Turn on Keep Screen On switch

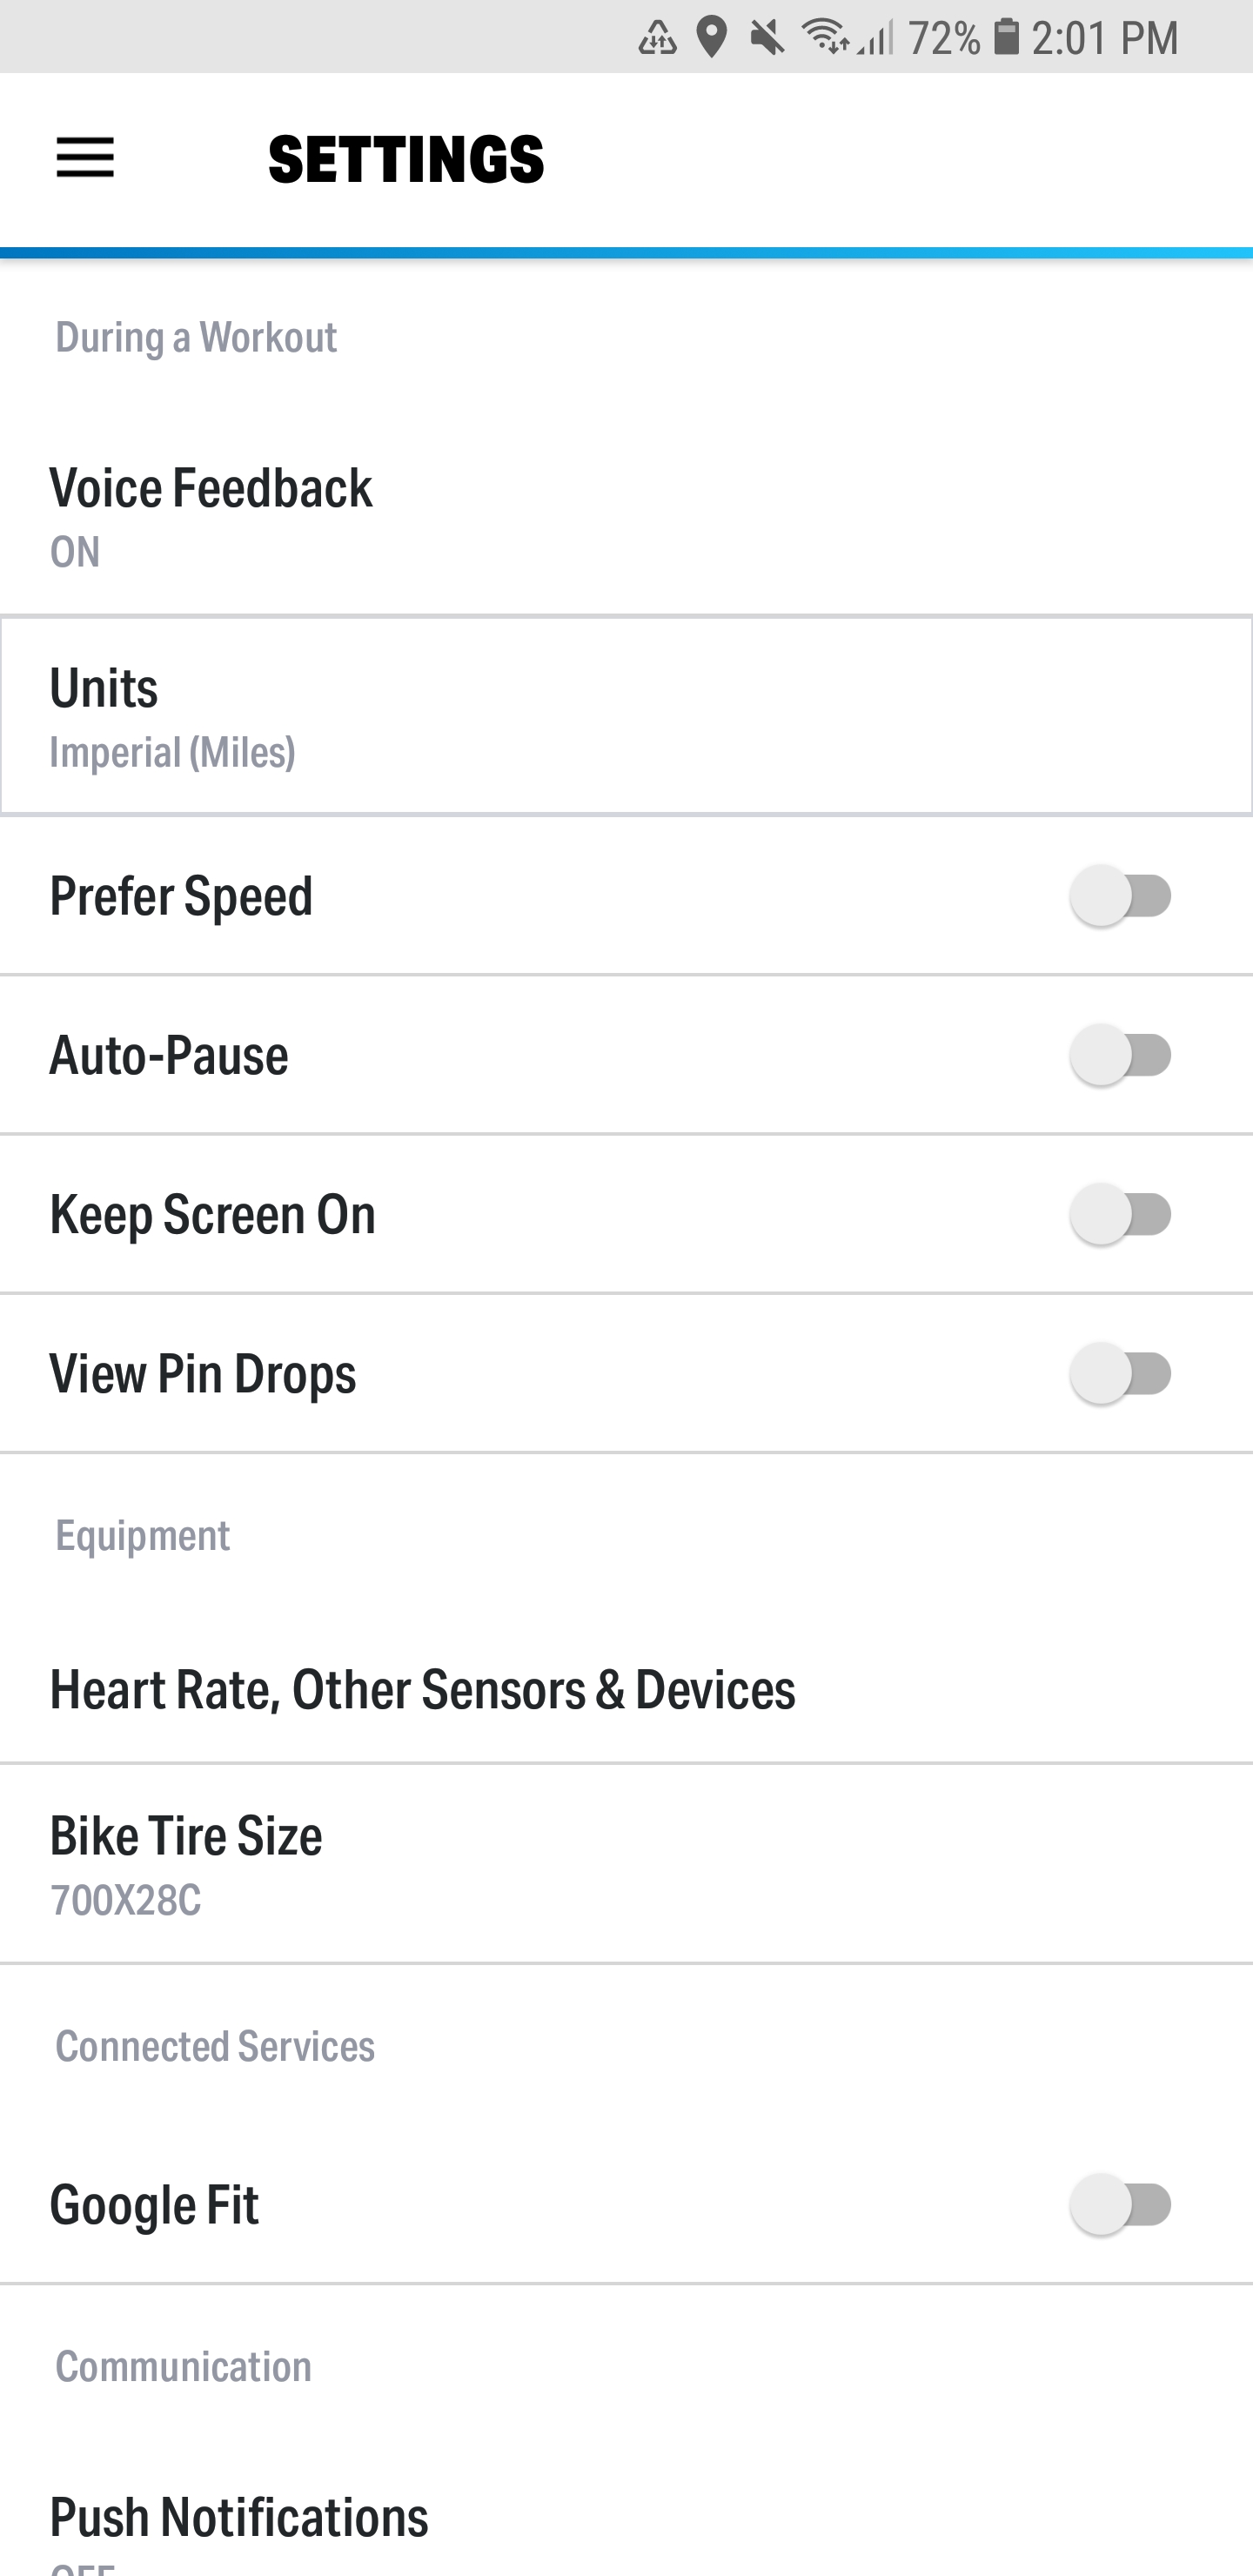tap(1121, 1213)
